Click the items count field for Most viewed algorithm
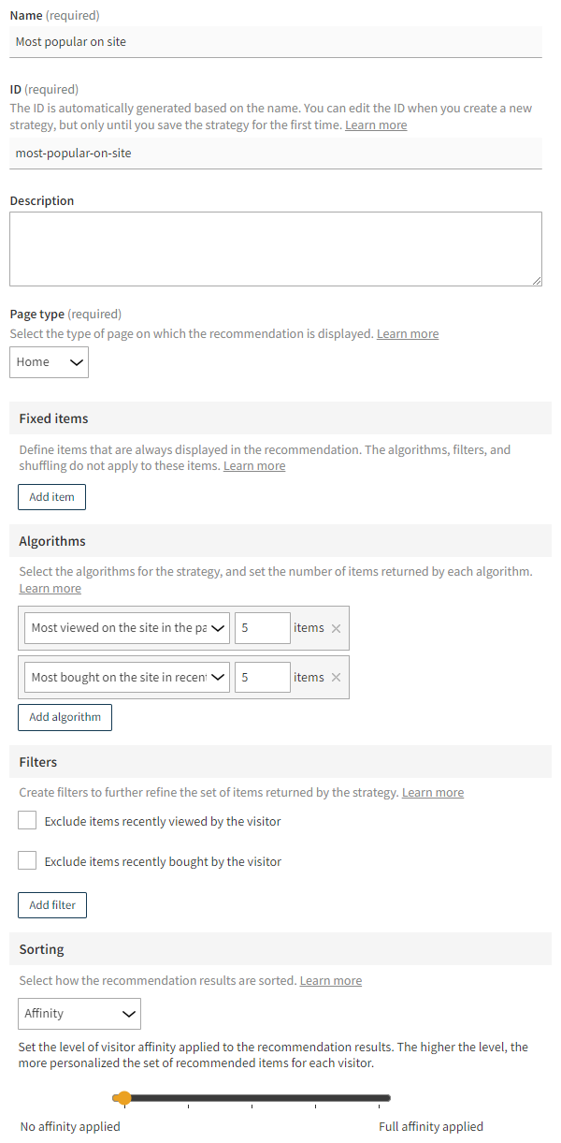Image resolution: width=561 pixels, height=1143 pixels. pyautogui.click(x=262, y=628)
